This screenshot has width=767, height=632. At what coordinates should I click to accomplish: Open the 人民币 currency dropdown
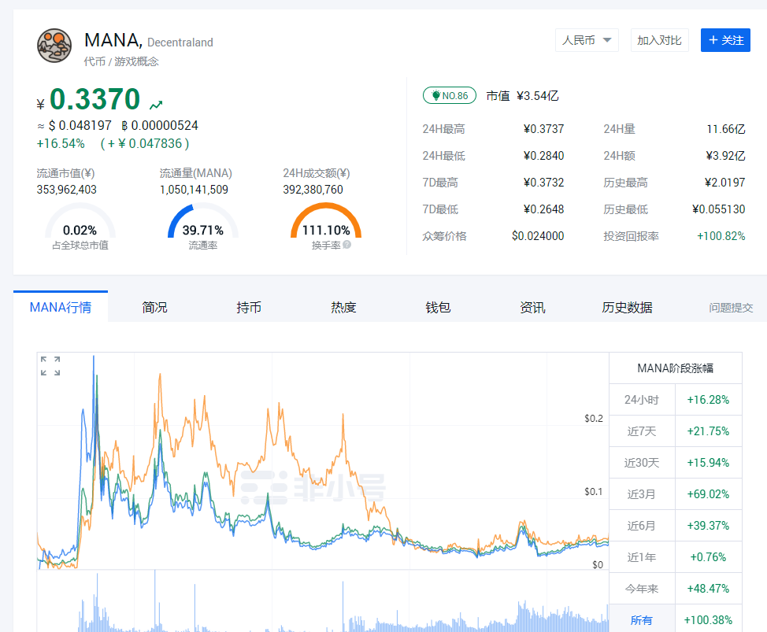coord(587,40)
